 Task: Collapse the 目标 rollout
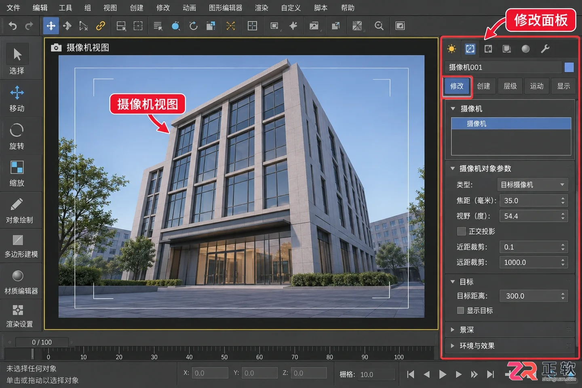pyautogui.click(x=453, y=282)
